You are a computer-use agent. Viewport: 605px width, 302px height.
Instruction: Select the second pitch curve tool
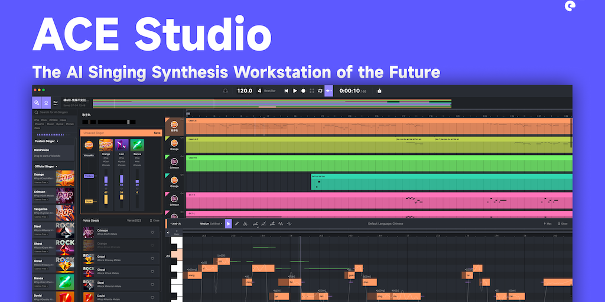click(x=264, y=224)
